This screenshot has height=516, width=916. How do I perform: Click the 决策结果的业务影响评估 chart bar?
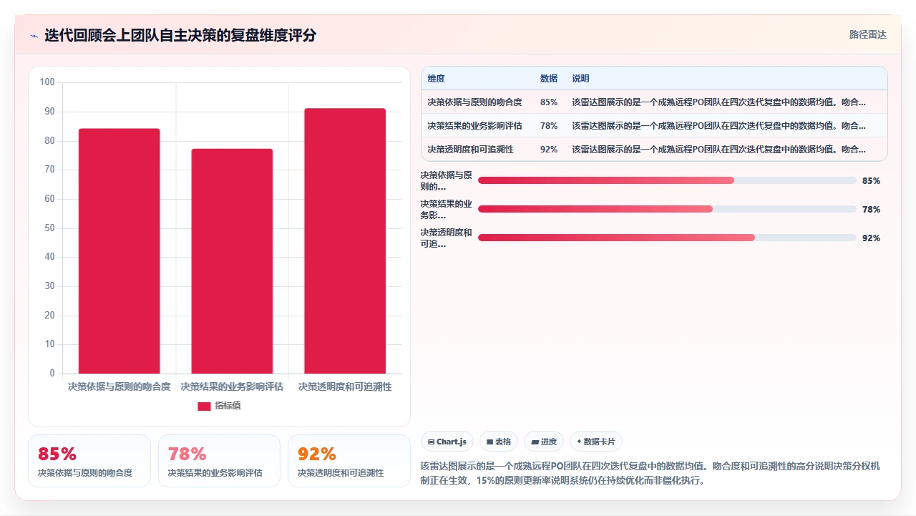pos(232,261)
